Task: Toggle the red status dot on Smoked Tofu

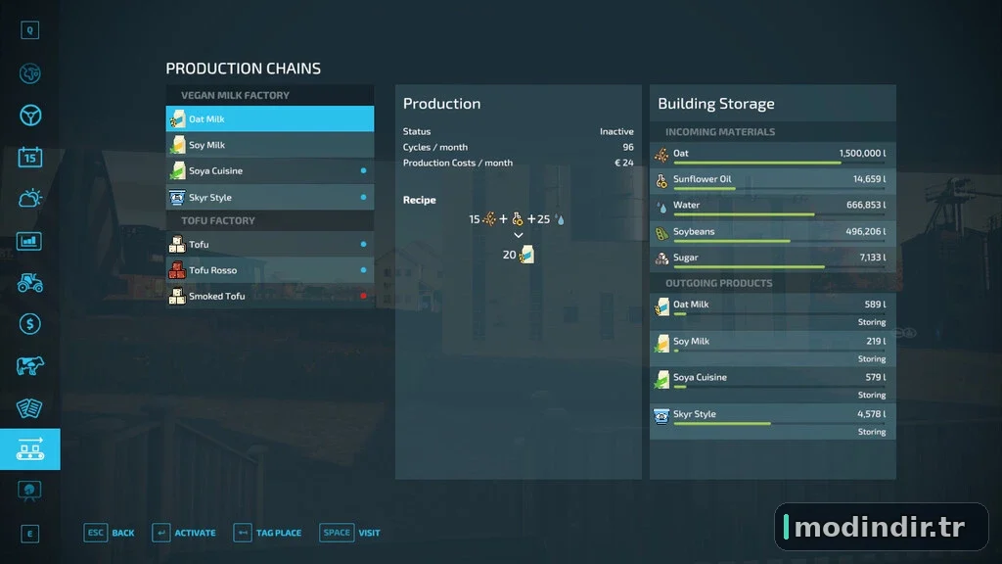Action: point(363,296)
